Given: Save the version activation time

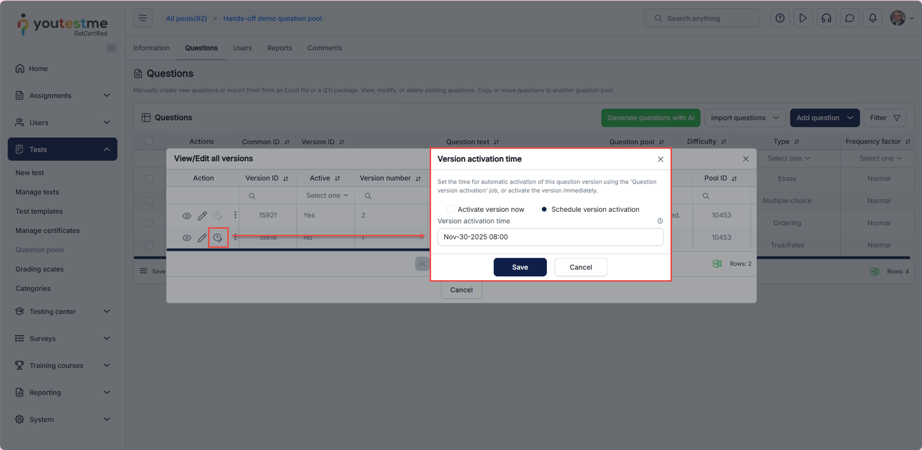Looking at the screenshot, I should click(520, 267).
